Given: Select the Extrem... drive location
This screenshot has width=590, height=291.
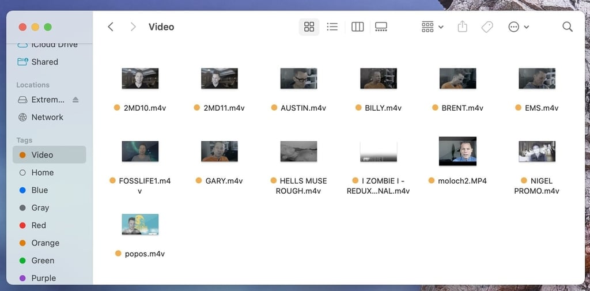Looking at the screenshot, I should coord(50,100).
